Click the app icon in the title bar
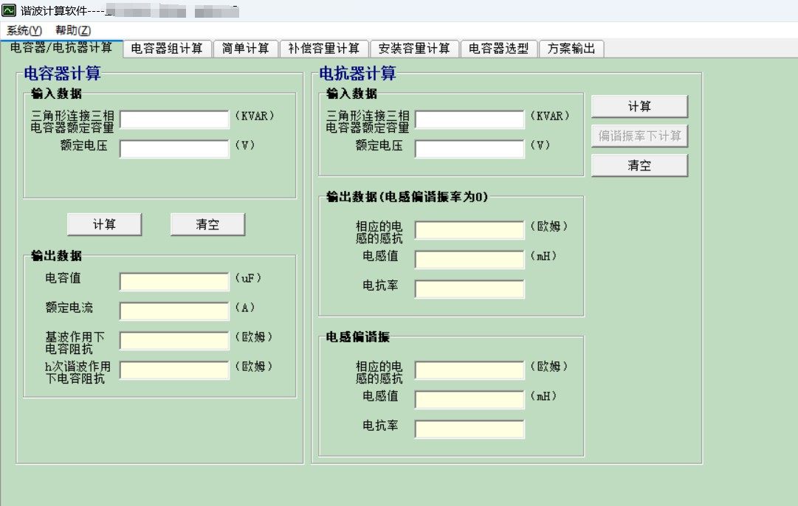Screen dimensions: 798x506 tap(9, 10)
